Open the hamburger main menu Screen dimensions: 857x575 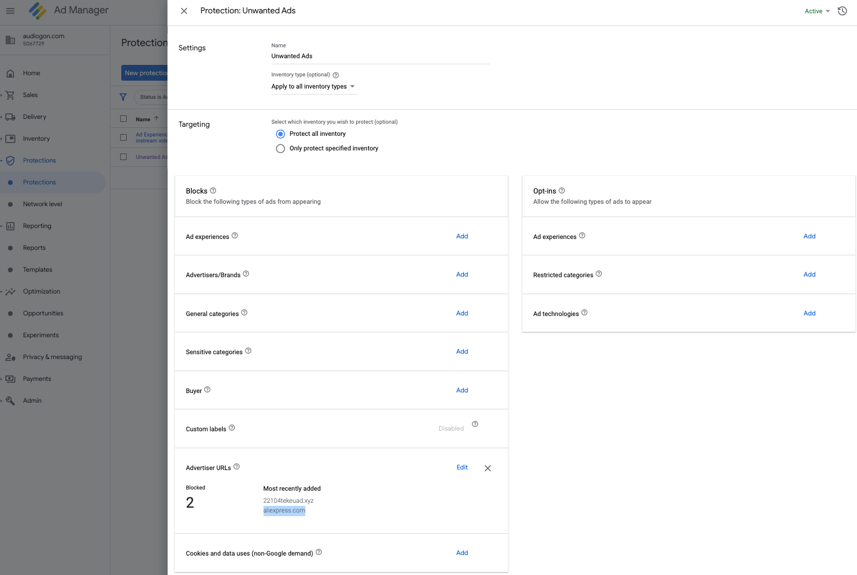point(10,11)
